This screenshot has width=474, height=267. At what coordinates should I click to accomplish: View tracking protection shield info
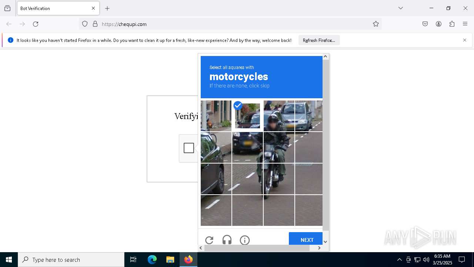[x=85, y=24]
